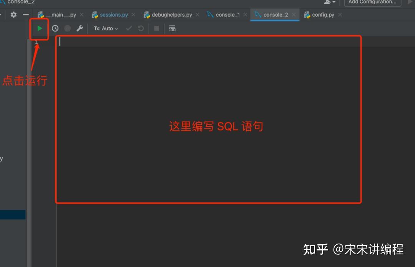Collapse the panel using the minus icon
This screenshot has width=415, height=267.
point(25,14)
